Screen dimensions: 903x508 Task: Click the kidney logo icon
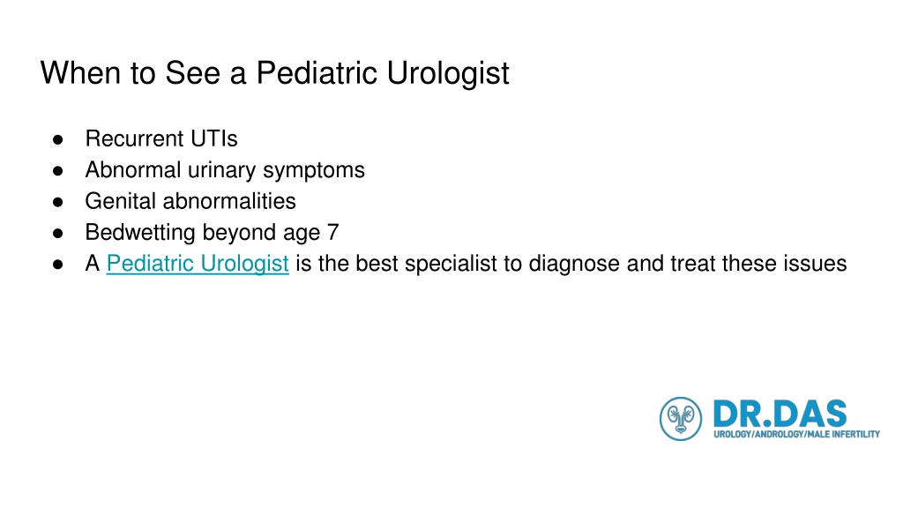tap(681, 419)
